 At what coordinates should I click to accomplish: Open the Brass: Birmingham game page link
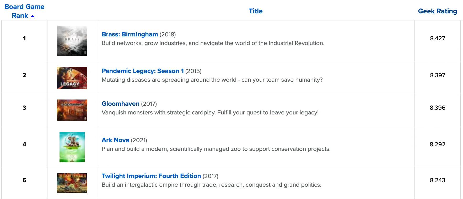[x=130, y=34]
